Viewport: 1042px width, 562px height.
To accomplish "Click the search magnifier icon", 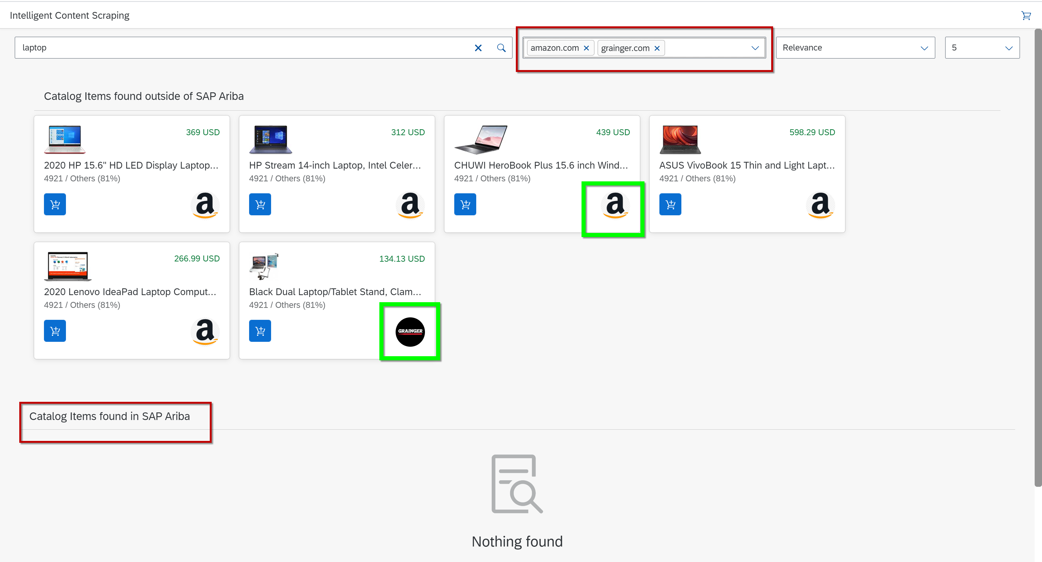I will point(501,48).
